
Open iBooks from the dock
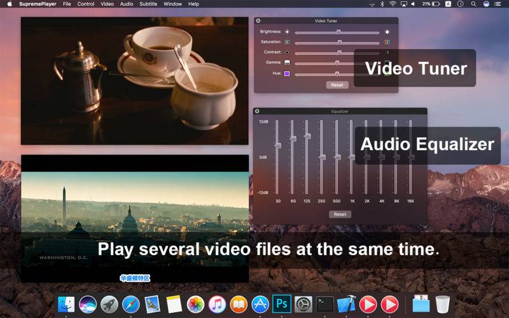pos(239,305)
